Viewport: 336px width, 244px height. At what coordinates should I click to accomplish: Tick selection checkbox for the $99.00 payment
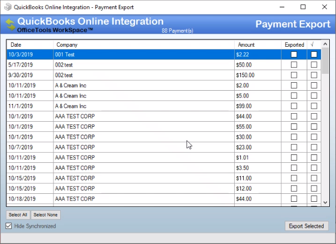[x=313, y=106]
